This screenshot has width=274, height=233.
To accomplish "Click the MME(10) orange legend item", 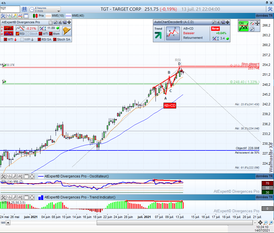I will (55, 16).
